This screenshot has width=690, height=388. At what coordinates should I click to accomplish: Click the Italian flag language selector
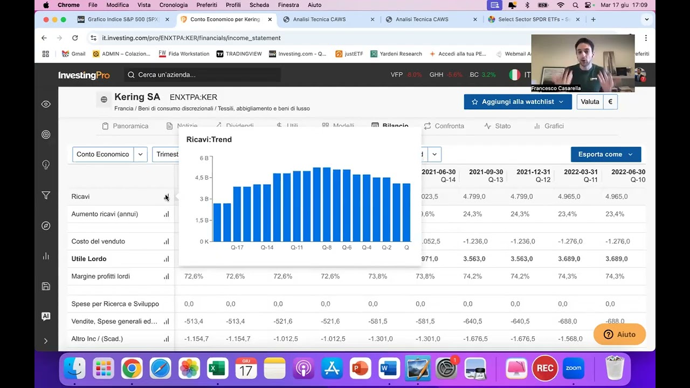tap(515, 75)
